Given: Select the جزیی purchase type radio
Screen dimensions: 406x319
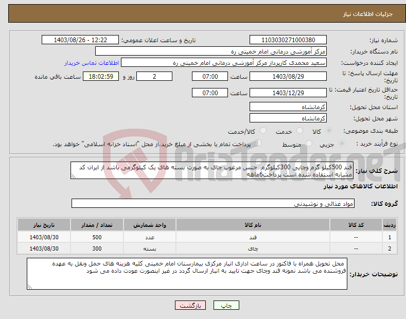Looking at the screenshot, I should (342, 144).
